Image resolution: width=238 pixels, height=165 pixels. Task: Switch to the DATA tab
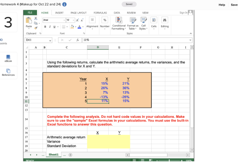coord(117,13)
